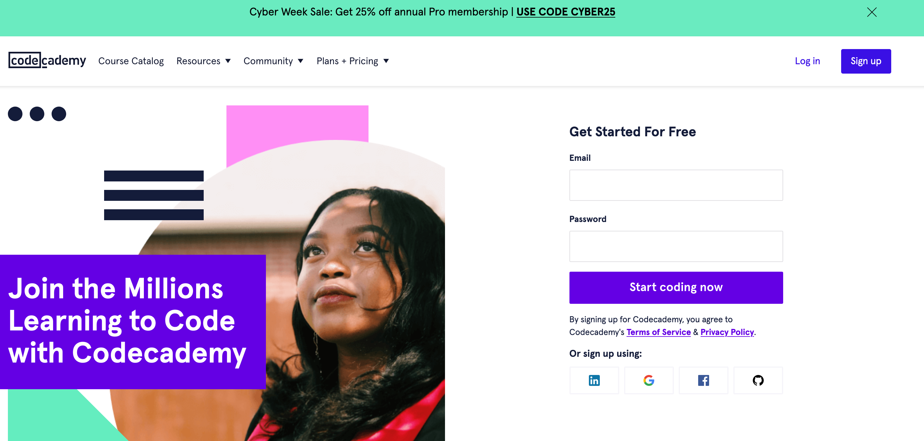Sign up using LinkedIn

click(x=594, y=380)
